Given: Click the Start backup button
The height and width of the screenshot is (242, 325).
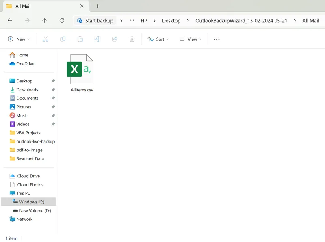Looking at the screenshot, I should [x=95, y=21].
